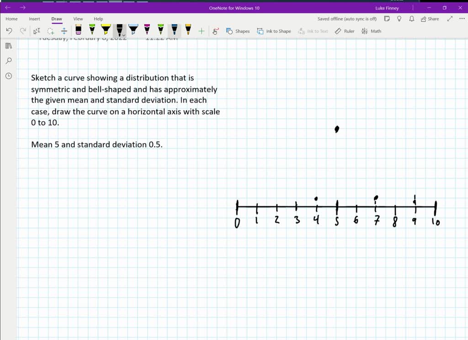This screenshot has width=468, height=340.
Task: Select the text selection cursor tool
Action: pyautogui.click(x=37, y=31)
